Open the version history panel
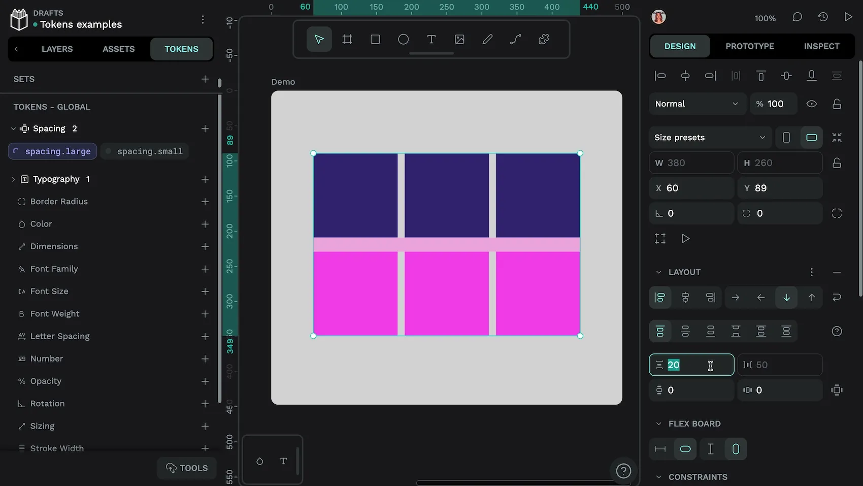This screenshot has width=863, height=486. click(822, 16)
